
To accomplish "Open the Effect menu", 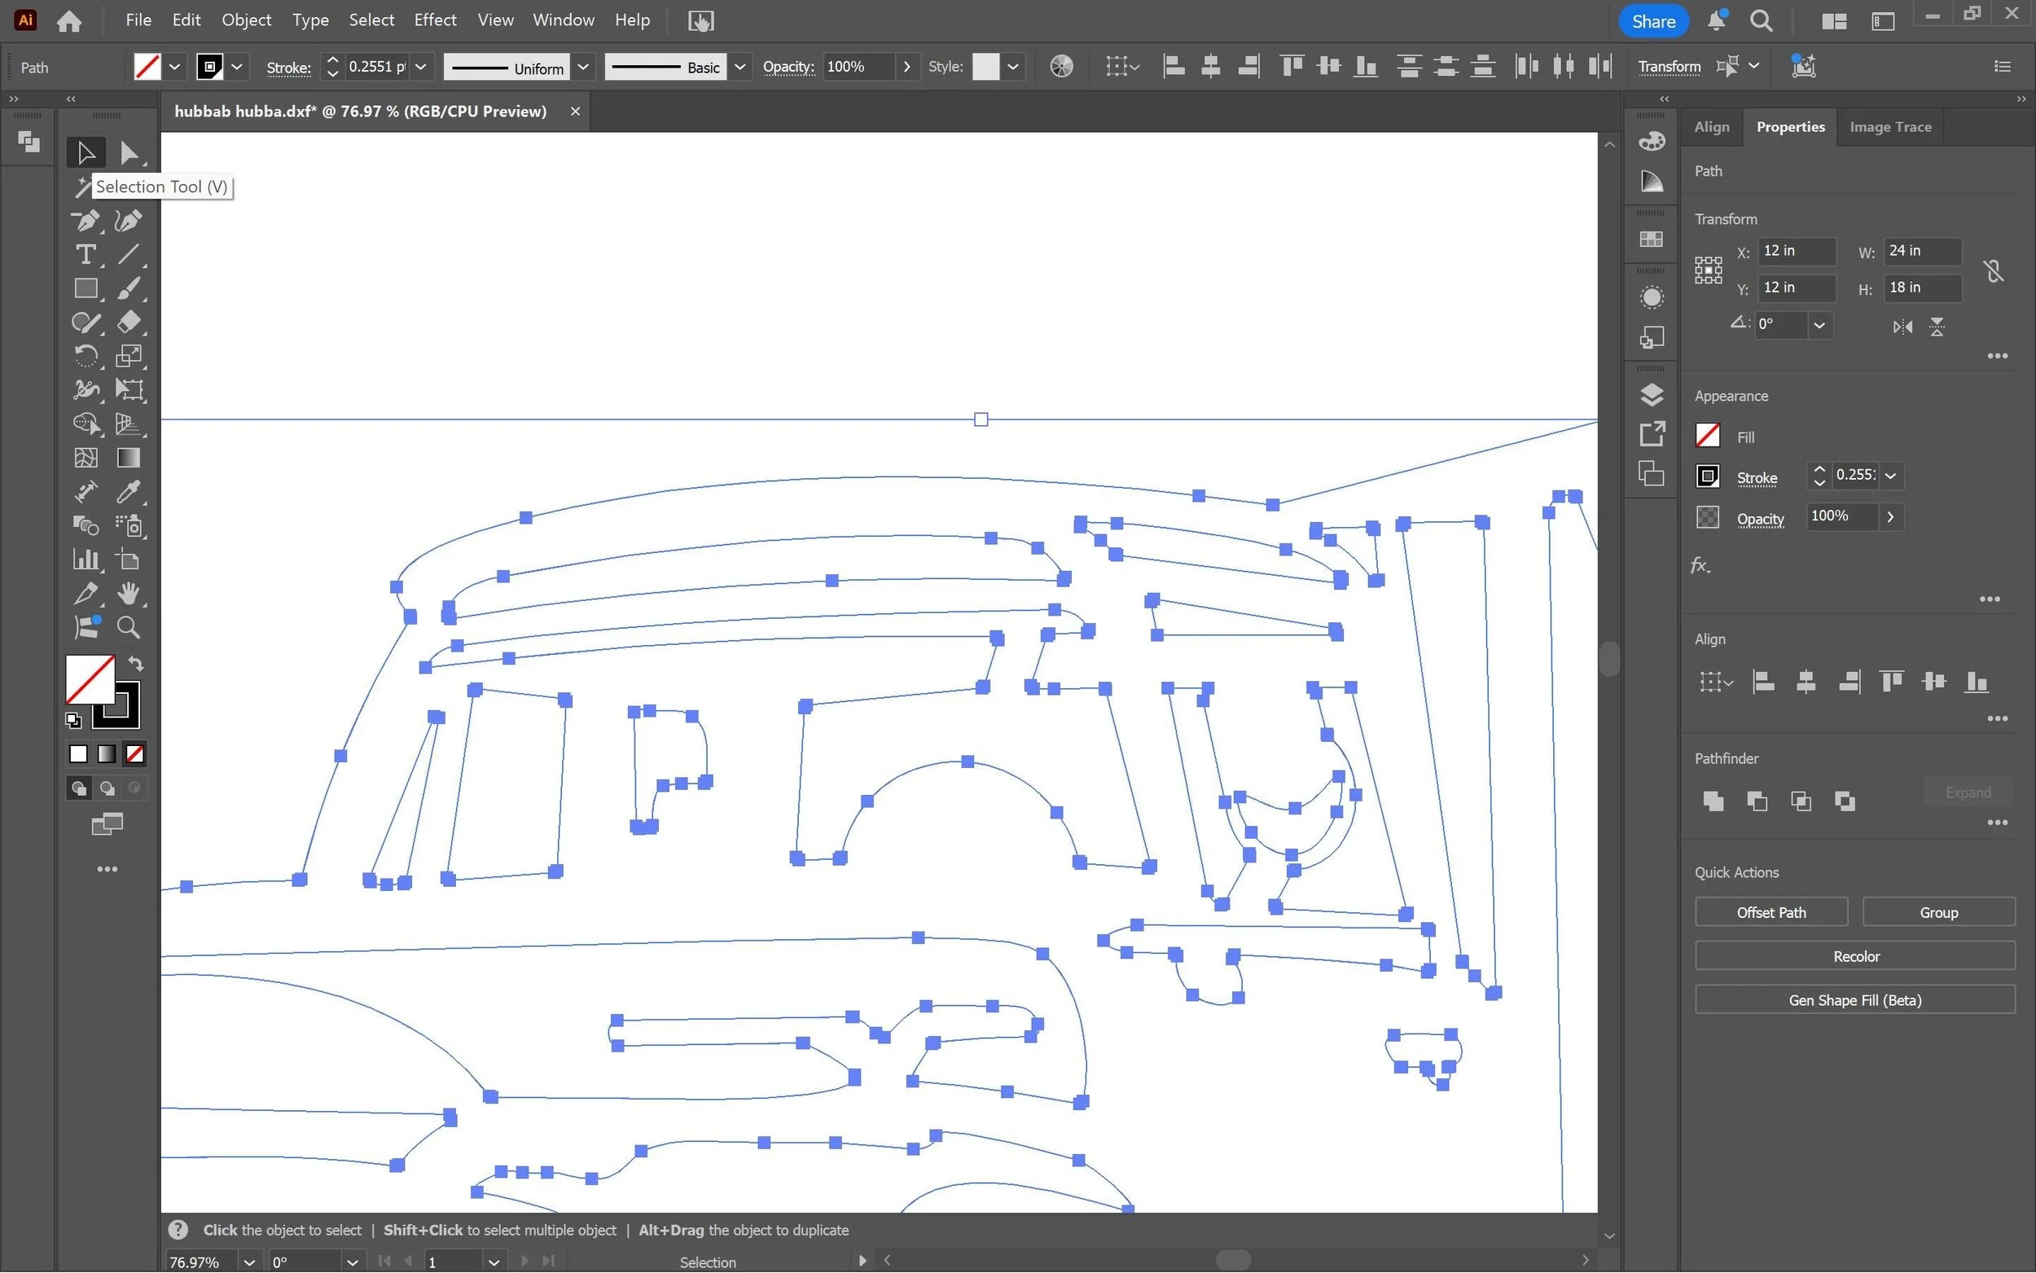I will click(x=434, y=20).
